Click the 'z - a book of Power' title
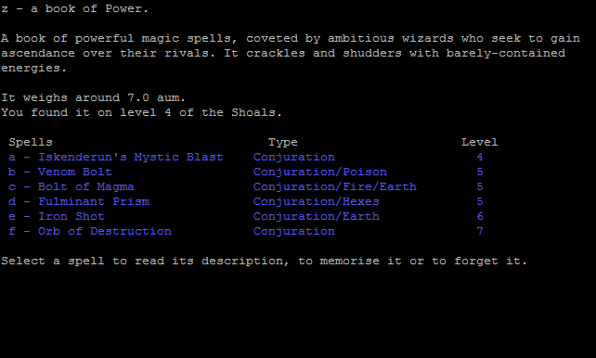Viewport: 596px width, 358px height. (x=74, y=8)
